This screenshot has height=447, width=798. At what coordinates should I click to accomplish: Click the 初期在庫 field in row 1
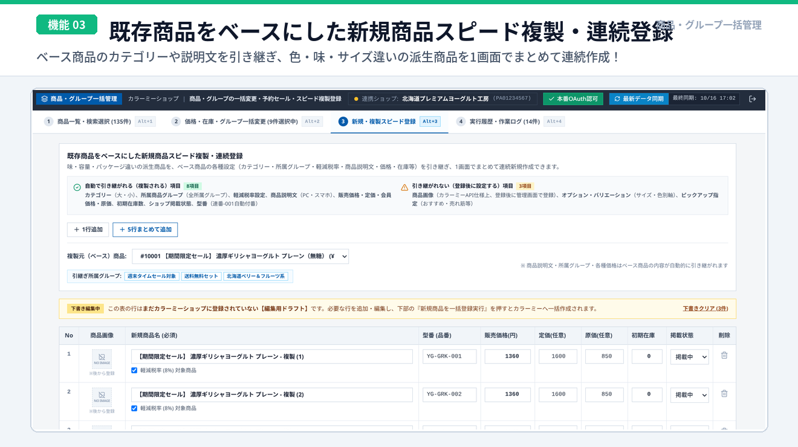coord(647,356)
